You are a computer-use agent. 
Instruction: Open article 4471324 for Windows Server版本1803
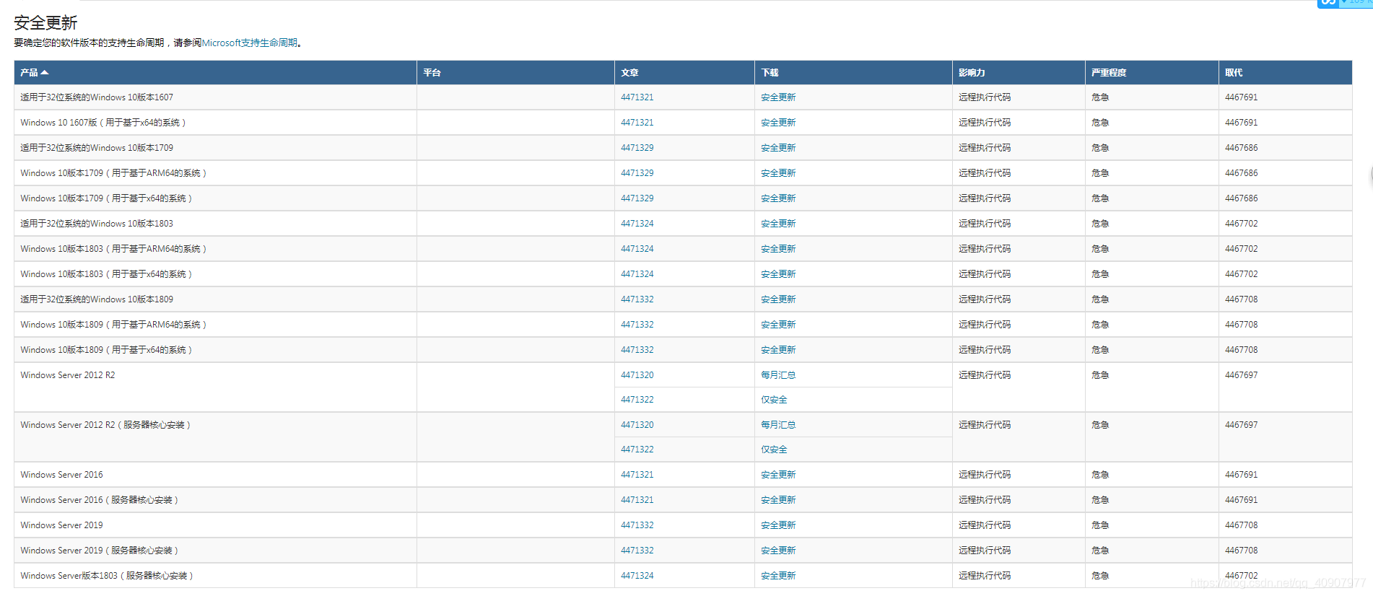click(x=637, y=576)
